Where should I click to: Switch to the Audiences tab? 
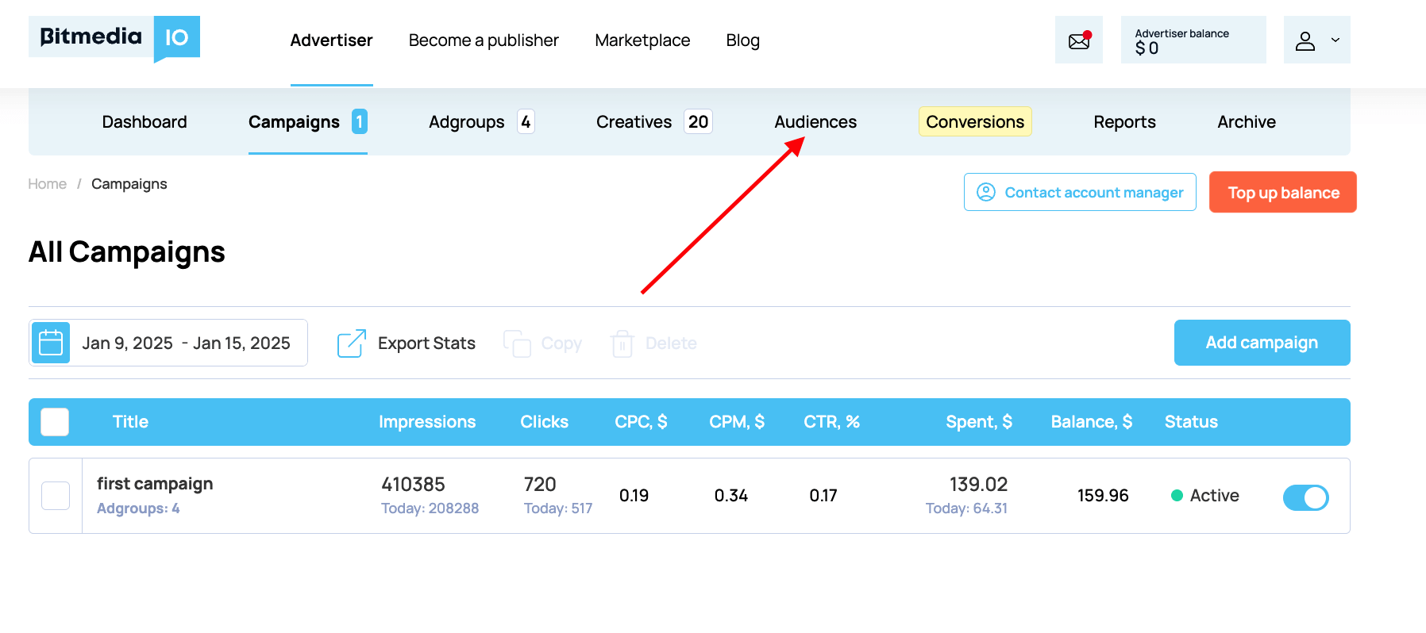[x=815, y=122]
